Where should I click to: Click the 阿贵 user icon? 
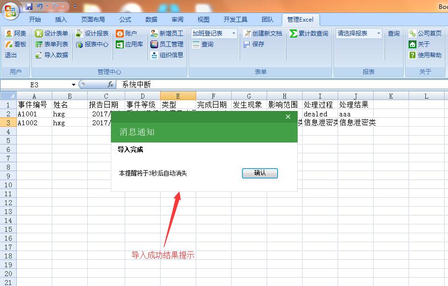click(16, 34)
